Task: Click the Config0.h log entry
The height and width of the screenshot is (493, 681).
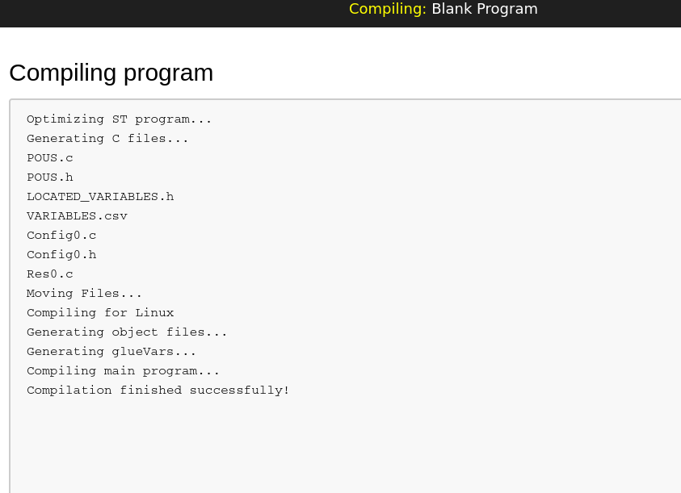Action: 61,255
